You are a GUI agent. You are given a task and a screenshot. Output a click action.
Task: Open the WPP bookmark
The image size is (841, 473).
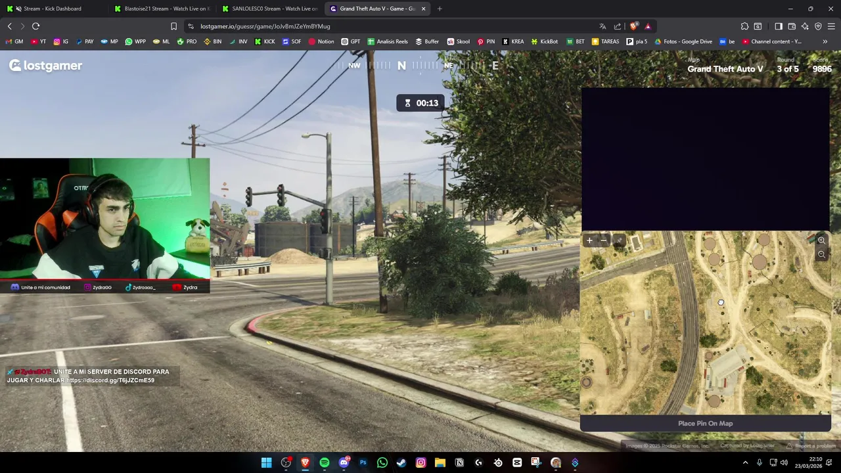point(135,41)
